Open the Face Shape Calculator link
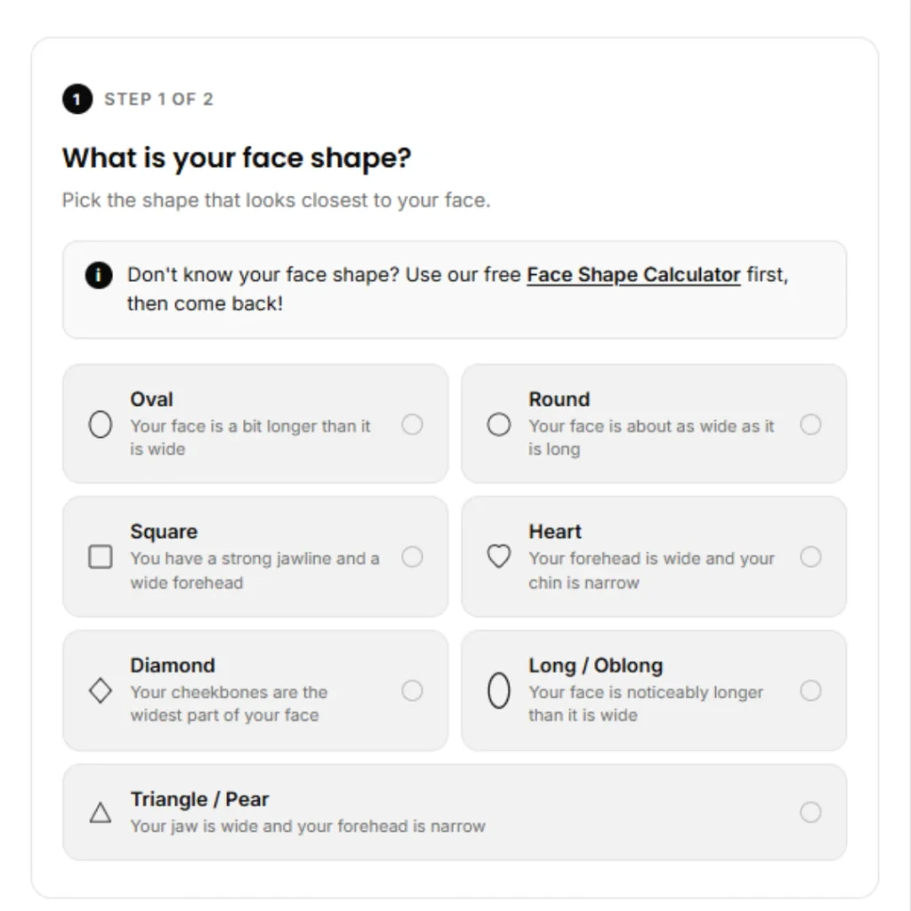Image resolution: width=911 pixels, height=911 pixels. [633, 275]
